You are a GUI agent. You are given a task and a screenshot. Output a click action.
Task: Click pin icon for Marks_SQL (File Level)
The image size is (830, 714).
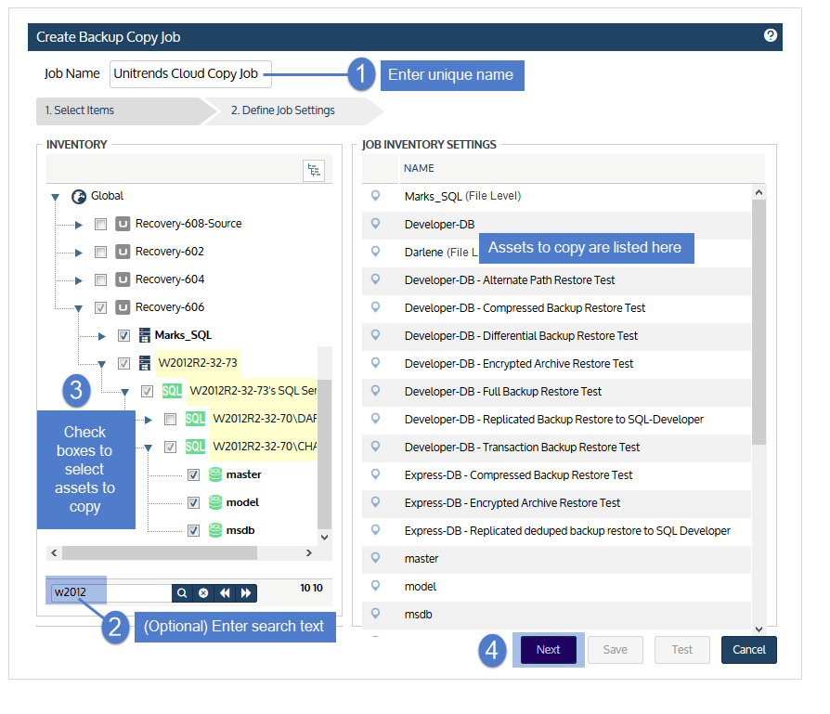[375, 195]
